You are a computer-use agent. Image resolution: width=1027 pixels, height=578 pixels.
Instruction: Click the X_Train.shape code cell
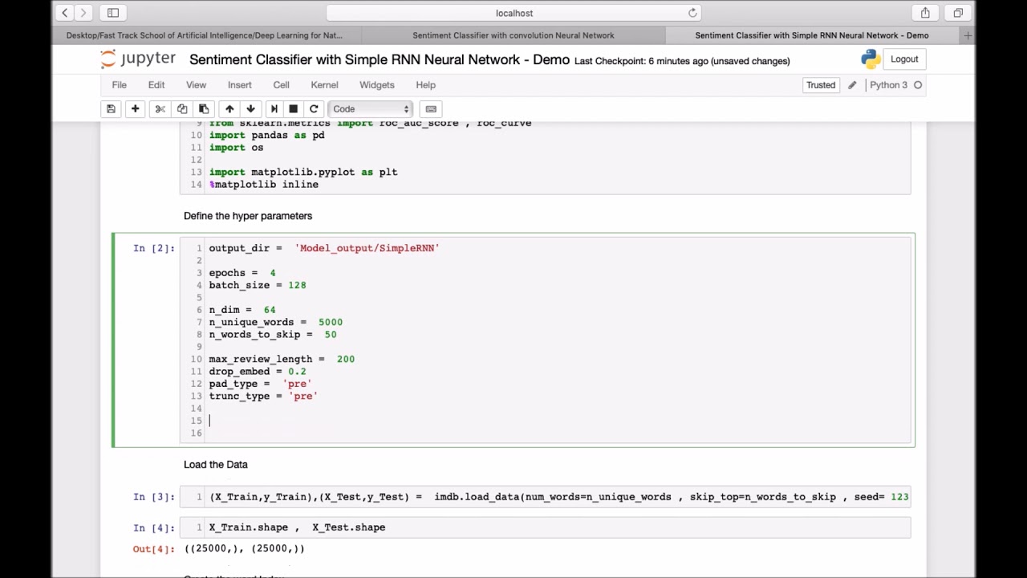[x=546, y=527]
